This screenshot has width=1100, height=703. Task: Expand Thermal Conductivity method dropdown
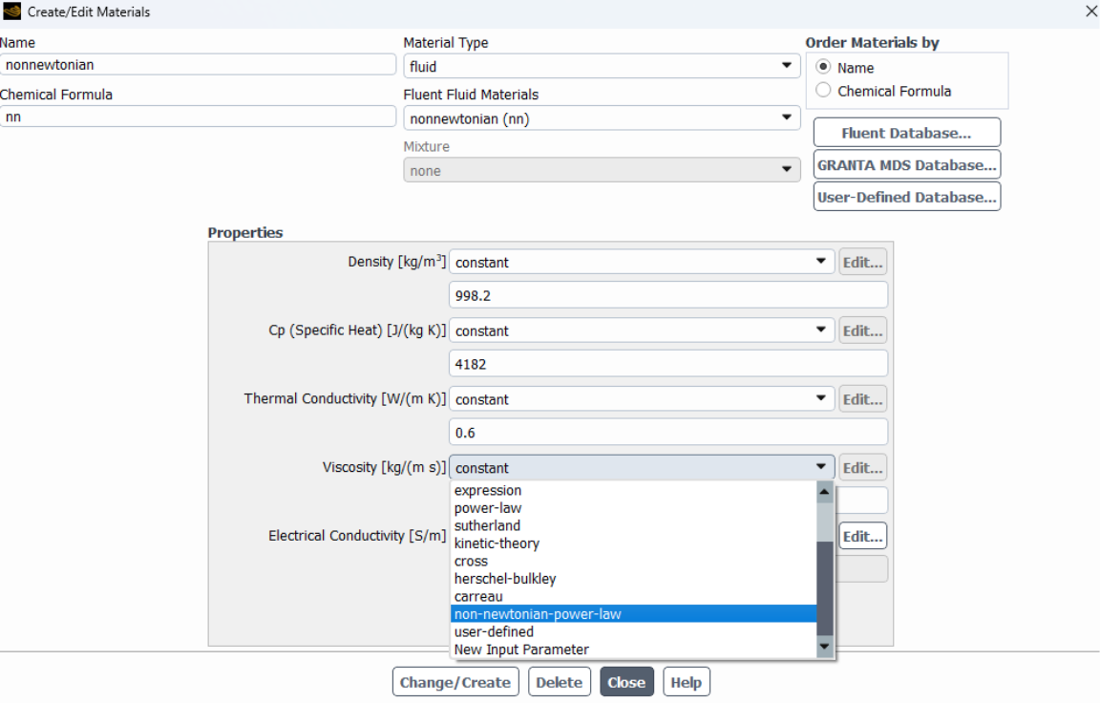click(641, 399)
